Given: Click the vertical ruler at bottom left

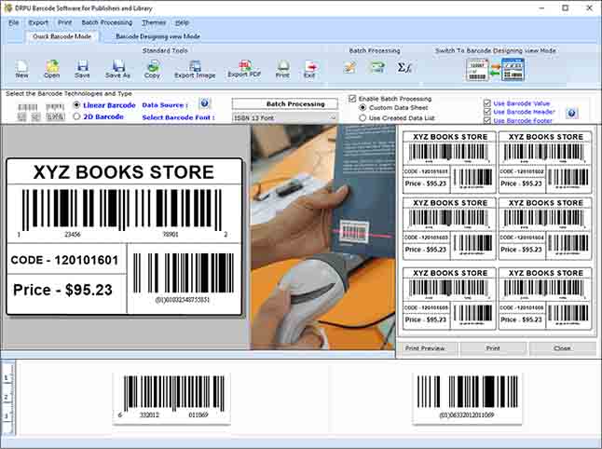Looking at the screenshot, I should (7, 398).
